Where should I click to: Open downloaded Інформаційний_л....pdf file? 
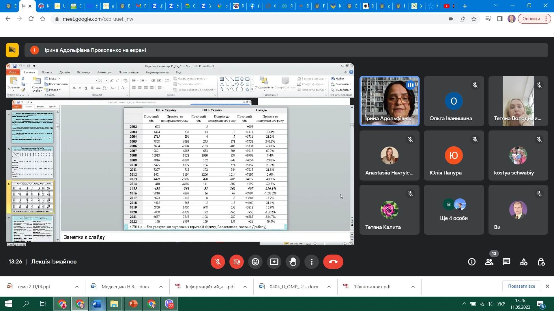(x=210, y=287)
